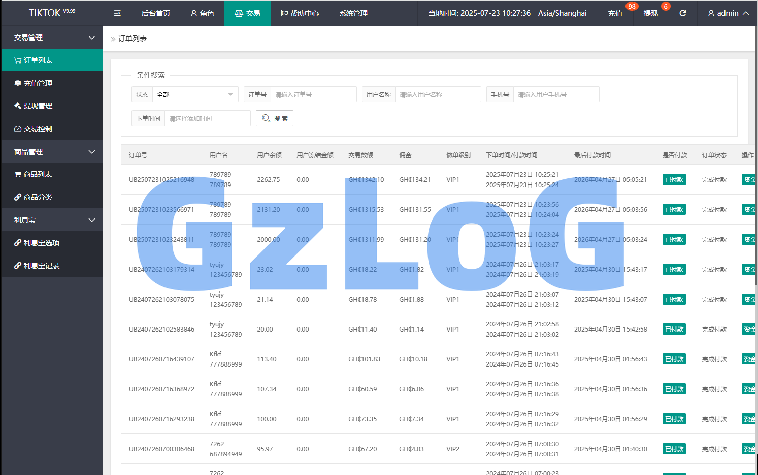Click commission GH₵10.18
Screen dimensions: 758x475
[x=413, y=359]
